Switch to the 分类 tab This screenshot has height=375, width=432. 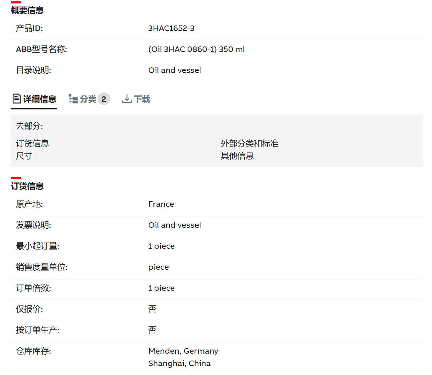coord(89,99)
